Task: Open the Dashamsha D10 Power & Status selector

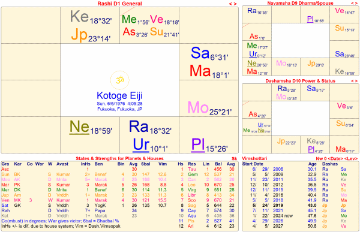Action: [x=300, y=81]
